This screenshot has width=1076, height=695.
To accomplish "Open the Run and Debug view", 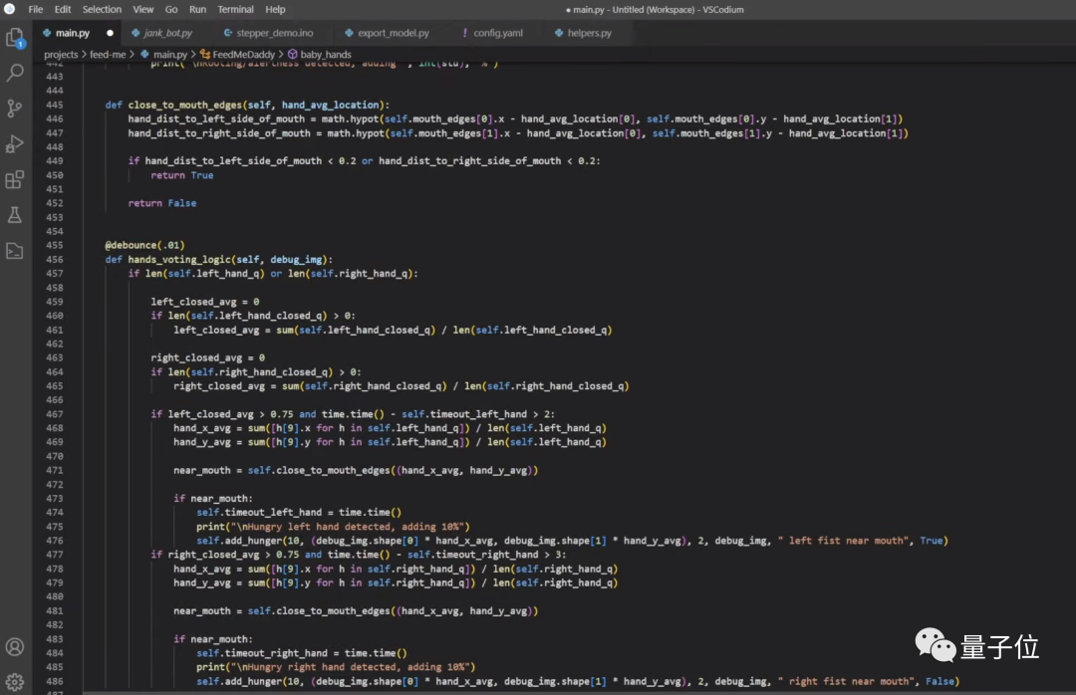I will (x=15, y=144).
